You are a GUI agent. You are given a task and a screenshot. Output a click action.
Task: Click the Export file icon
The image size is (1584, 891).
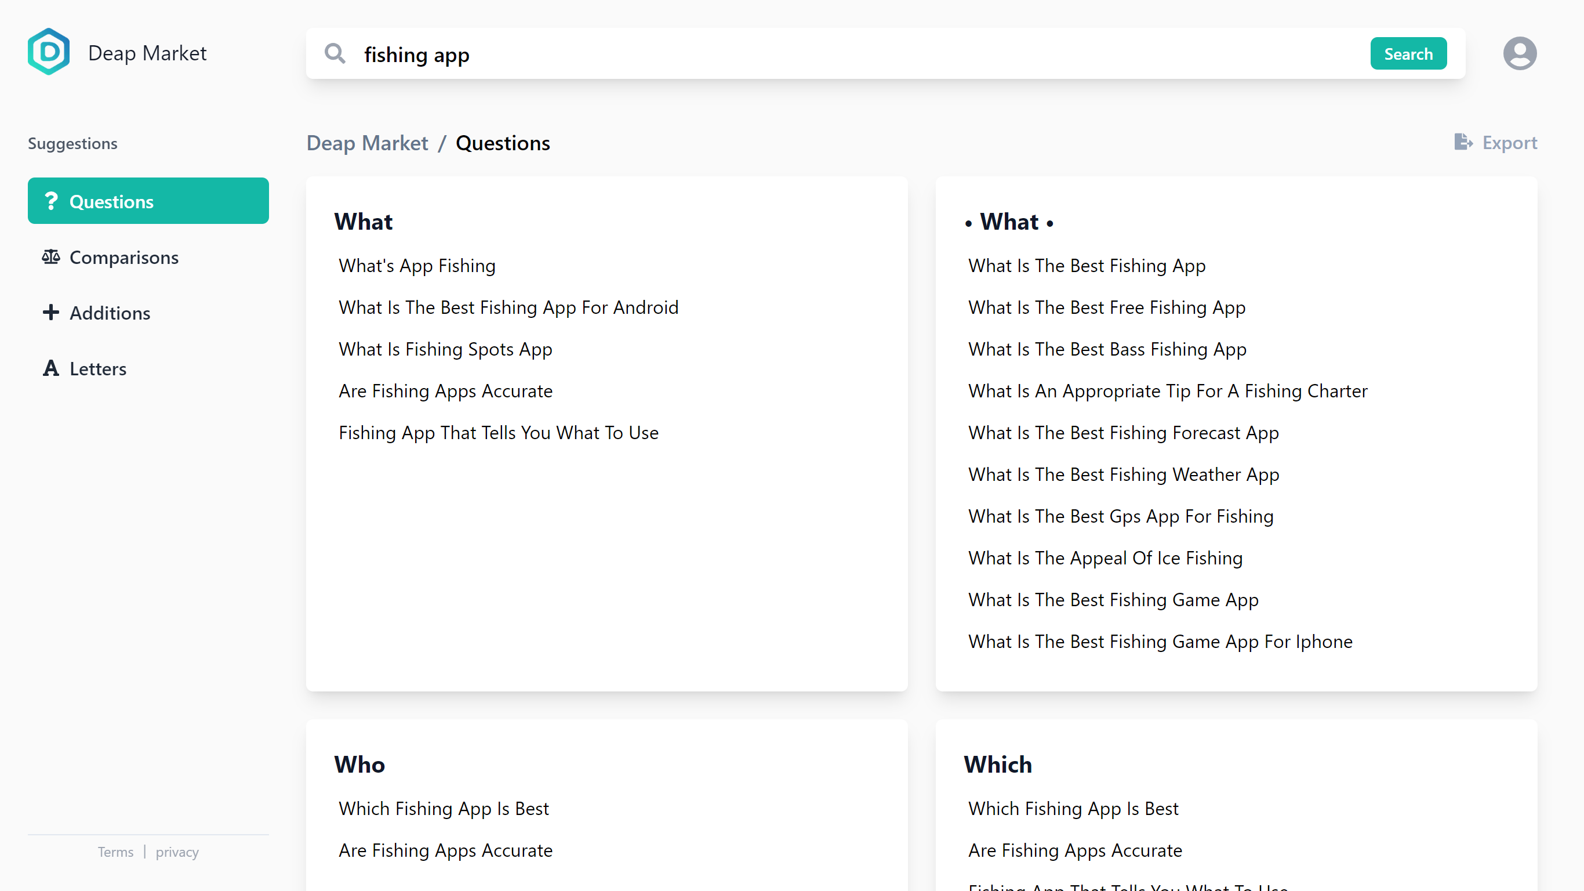[x=1462, y=142]
